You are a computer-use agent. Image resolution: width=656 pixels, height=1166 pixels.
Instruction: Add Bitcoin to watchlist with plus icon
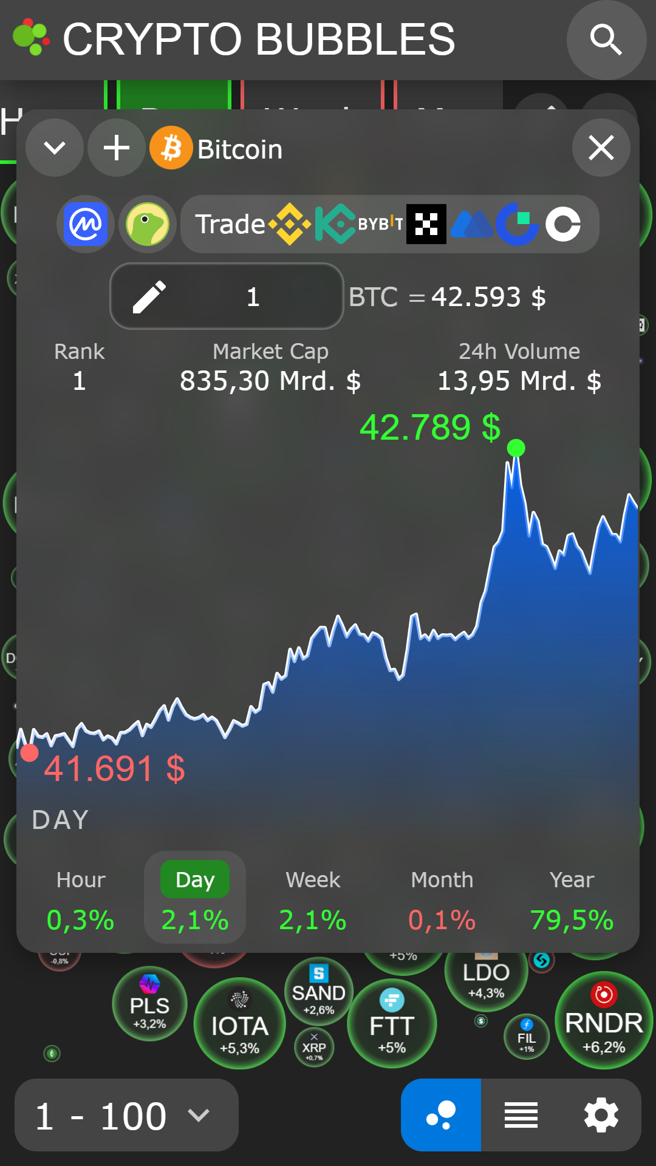tap(117, 148)
